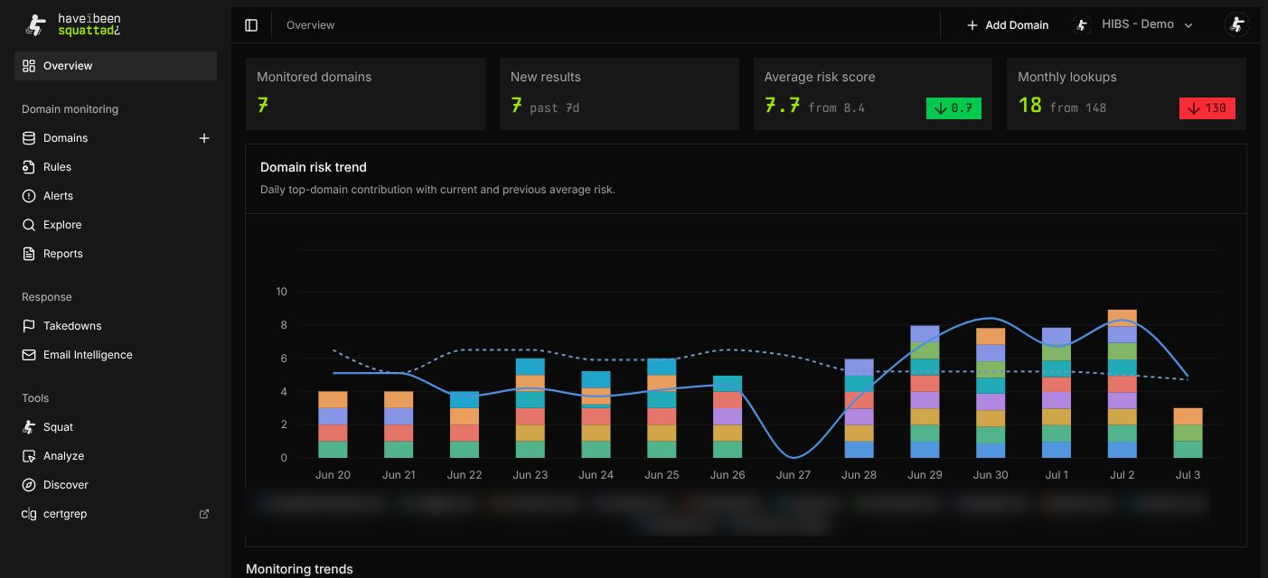Screen dimensions: 1268x578
Task: Open the haveibeensquatted logo home link
Action: 72,24
